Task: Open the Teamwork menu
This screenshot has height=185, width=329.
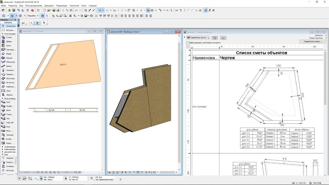Action: pos(74,5)
